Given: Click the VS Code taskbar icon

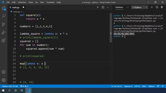Looking at the screenshot, I should 28,90.
